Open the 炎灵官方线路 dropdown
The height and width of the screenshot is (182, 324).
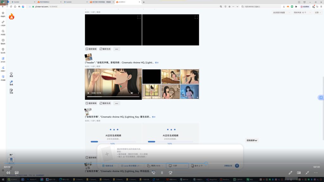point(281,13)
